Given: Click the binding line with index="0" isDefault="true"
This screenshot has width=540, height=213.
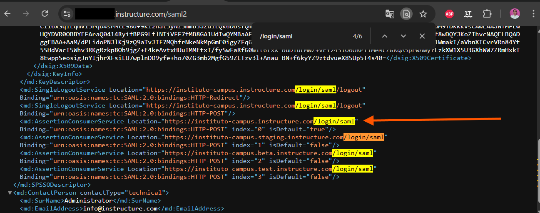Looking at the screenshot, I should [178, 129].
